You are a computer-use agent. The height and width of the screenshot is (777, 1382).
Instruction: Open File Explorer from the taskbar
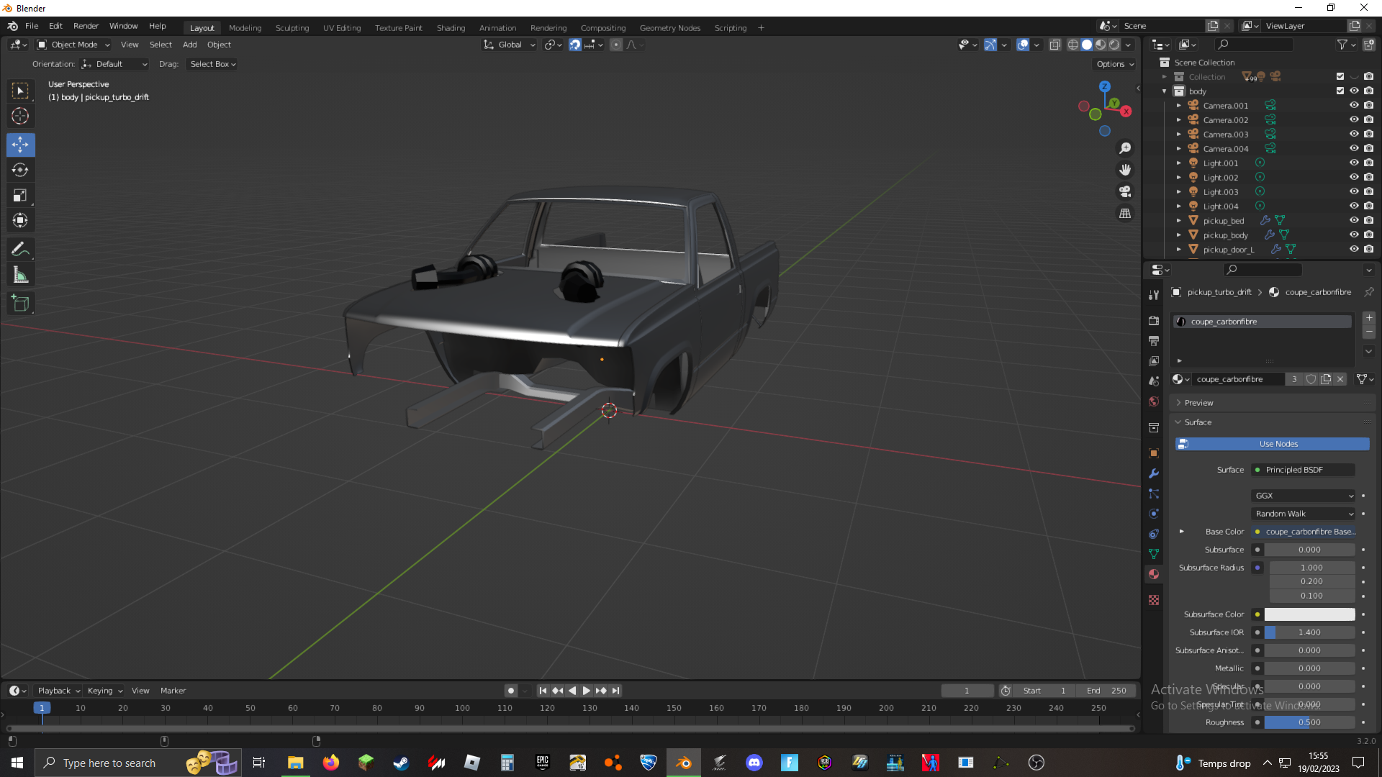coord(295,763)
